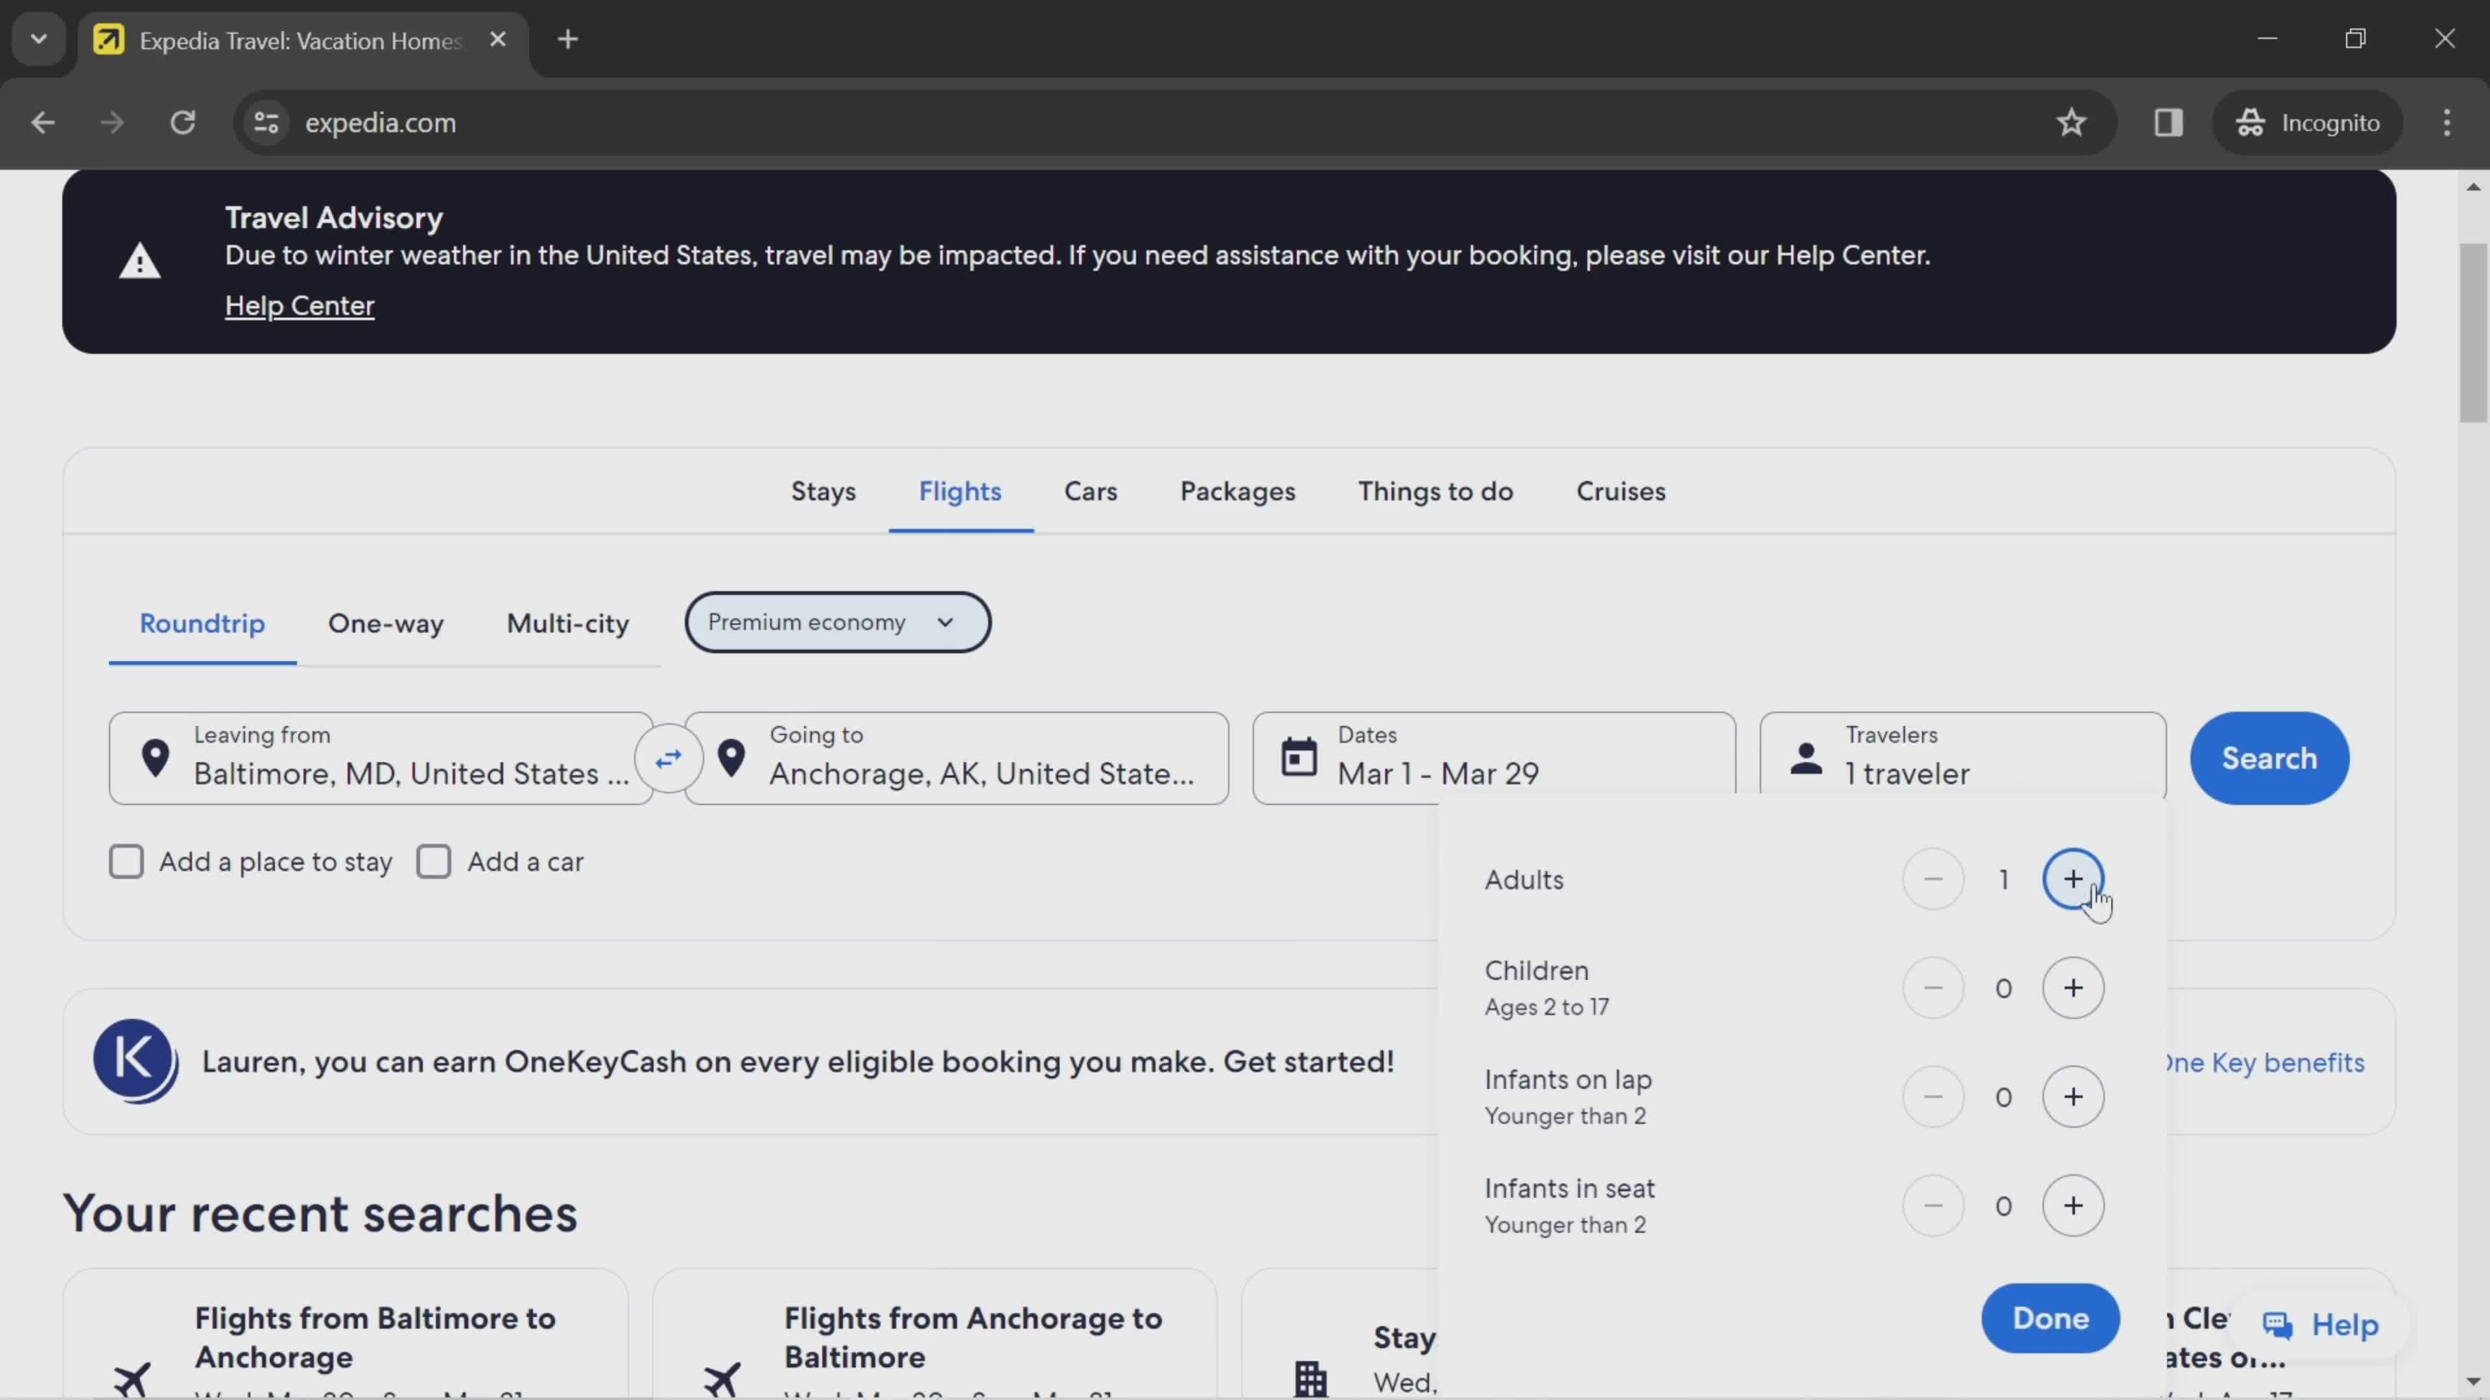
Task: Click the hotel building icon on the Stay card
Action: 1310,1379
